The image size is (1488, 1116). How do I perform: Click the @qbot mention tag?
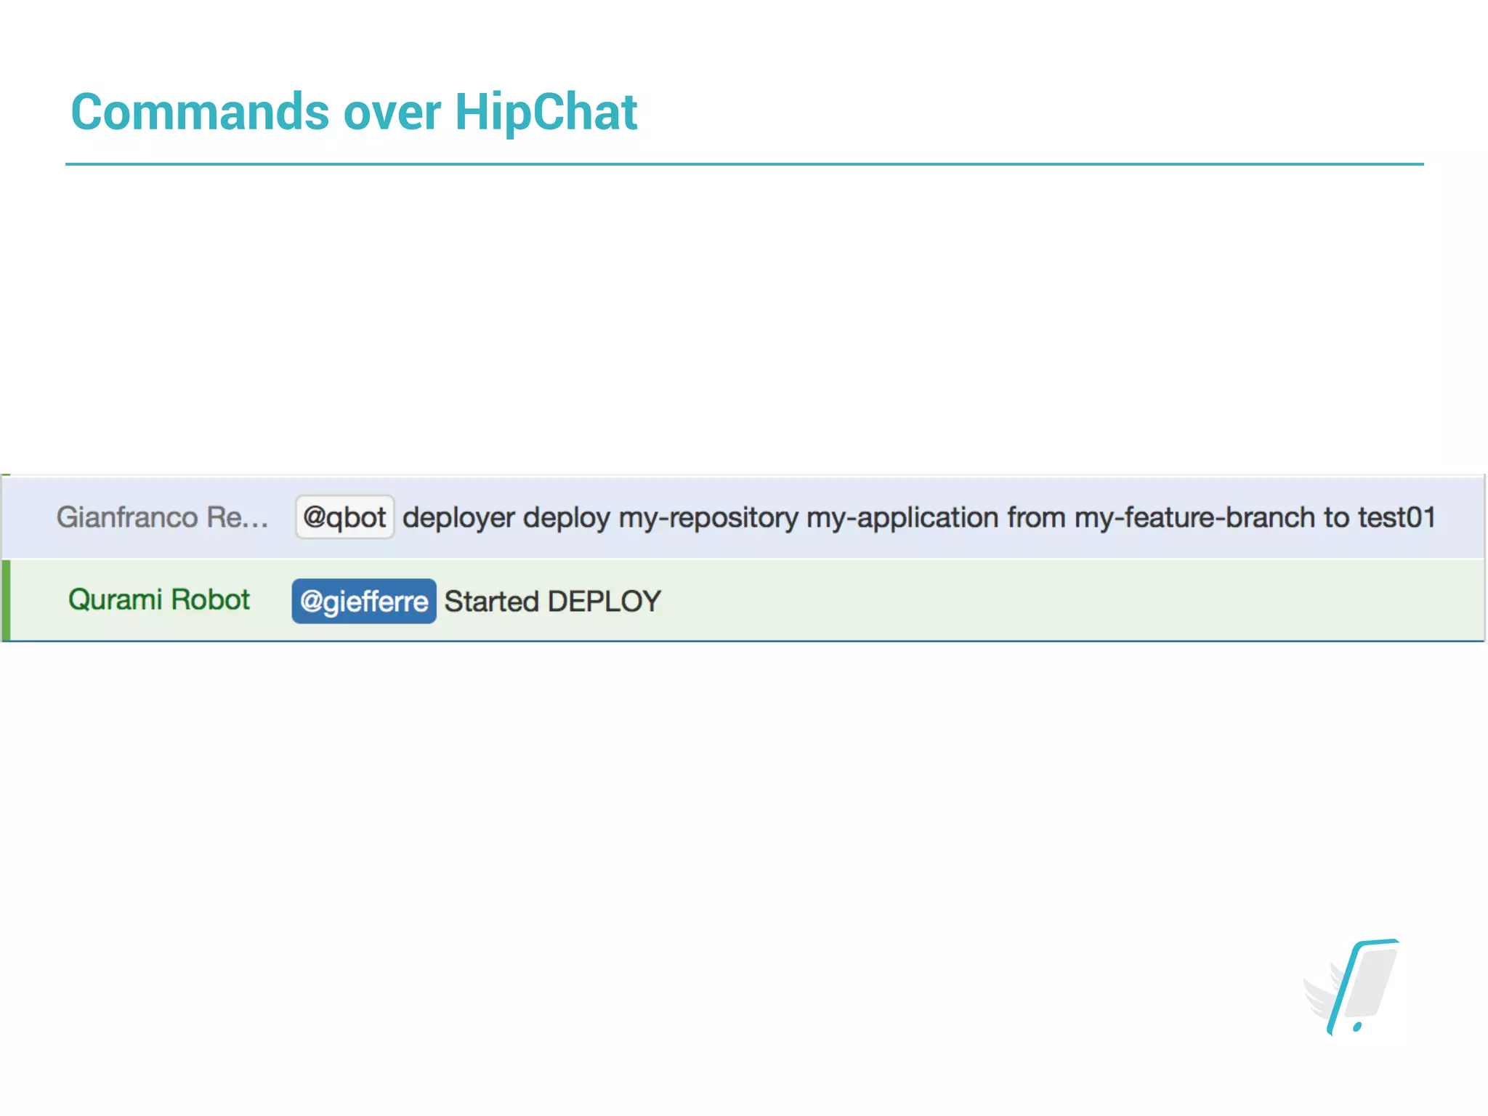pos(344,517)
